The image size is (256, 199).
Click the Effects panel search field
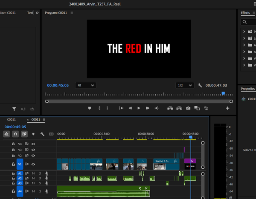[251, 22]
